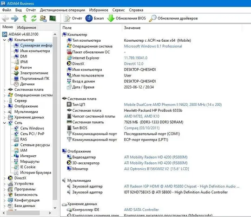Open Обновления драйверов toolbar button
The width and height of the screenshot is (251, 217).
pos(173,18)
